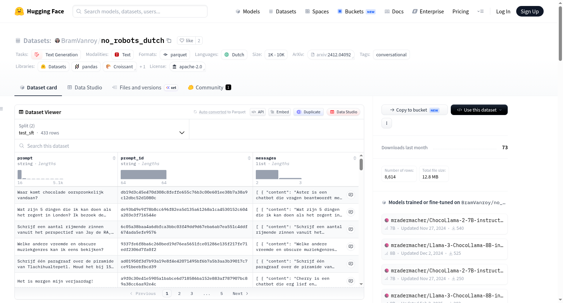This screenshot has width=563, height=303.
Task: Expand messages of the verjaardag row
Action: [x=351, y=281]
